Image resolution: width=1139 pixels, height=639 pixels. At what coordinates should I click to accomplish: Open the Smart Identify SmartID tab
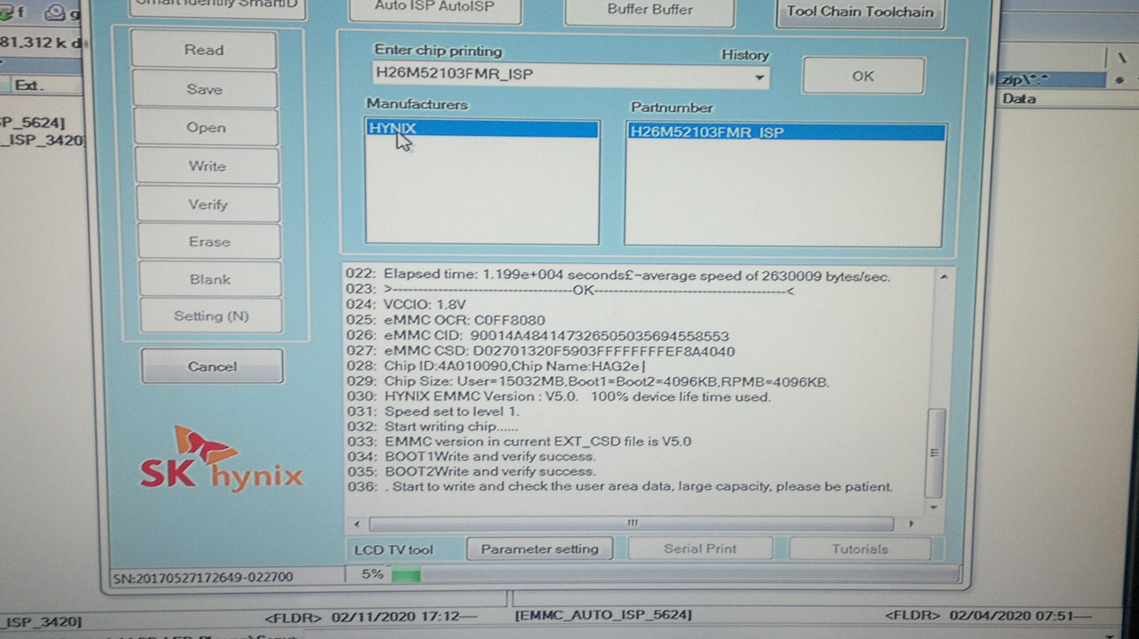pos(218,5)
